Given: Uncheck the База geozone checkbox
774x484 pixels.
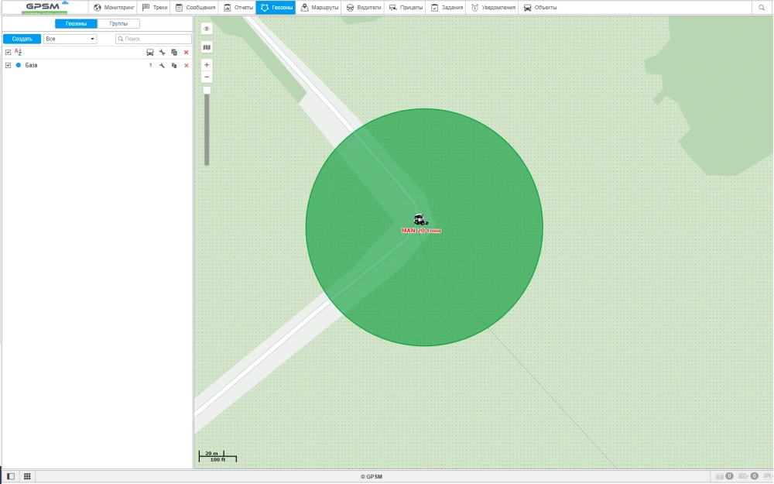Looking at the screenshot, I should click(7, 65).
